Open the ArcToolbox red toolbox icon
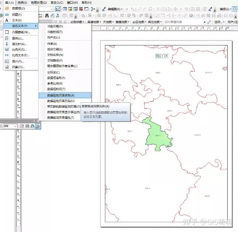This screenshot has height=232, width=238. pos(81,9)
